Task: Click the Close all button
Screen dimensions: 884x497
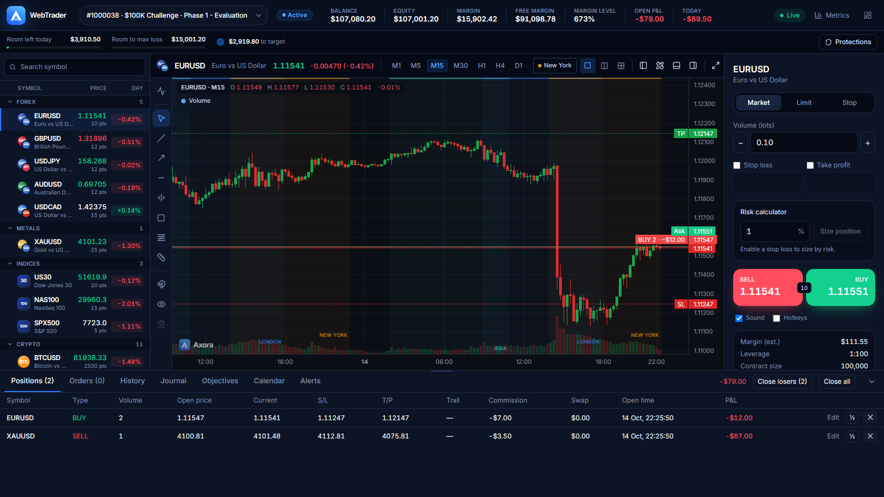Action: click(836, 382)
